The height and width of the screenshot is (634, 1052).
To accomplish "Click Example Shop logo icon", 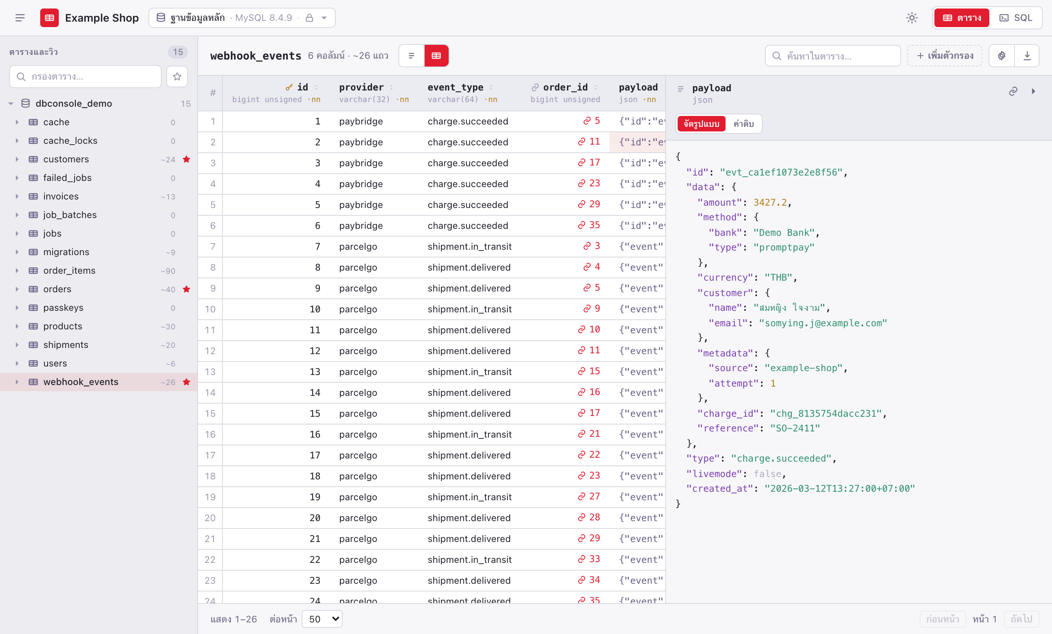I will coord(49,17).
